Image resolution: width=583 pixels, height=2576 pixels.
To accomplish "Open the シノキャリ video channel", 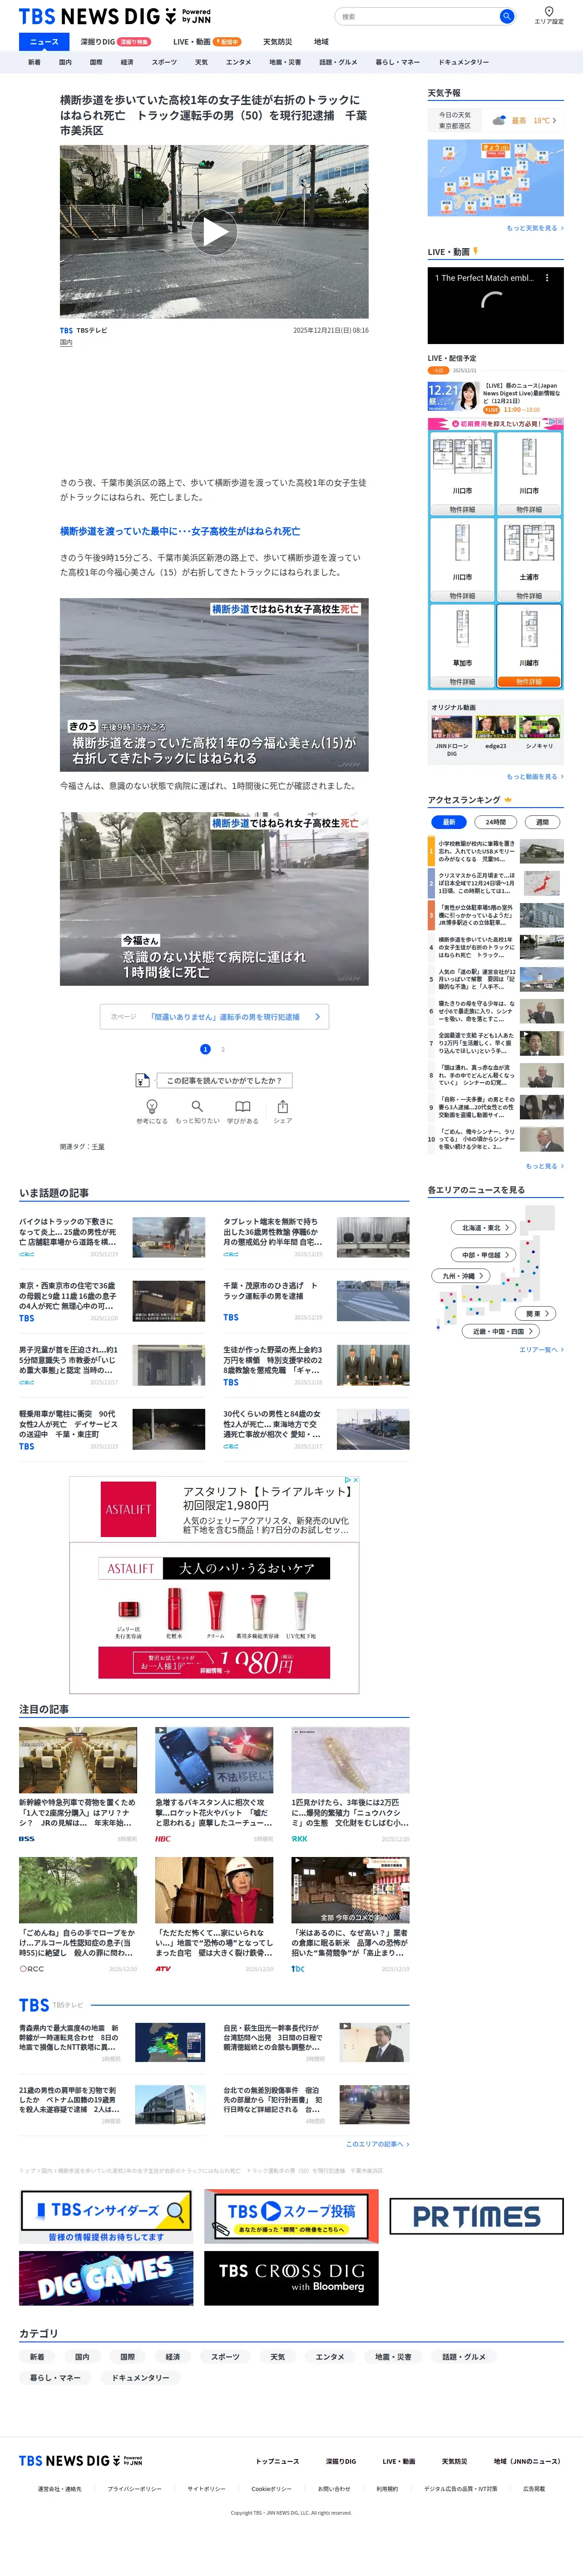I will (539, 733).
